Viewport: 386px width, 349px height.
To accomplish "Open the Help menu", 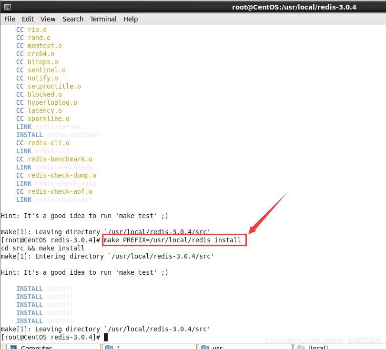I will [x=131, y=19].
